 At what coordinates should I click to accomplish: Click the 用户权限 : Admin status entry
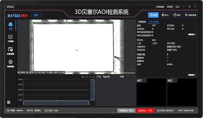click(x=15, y=111)
